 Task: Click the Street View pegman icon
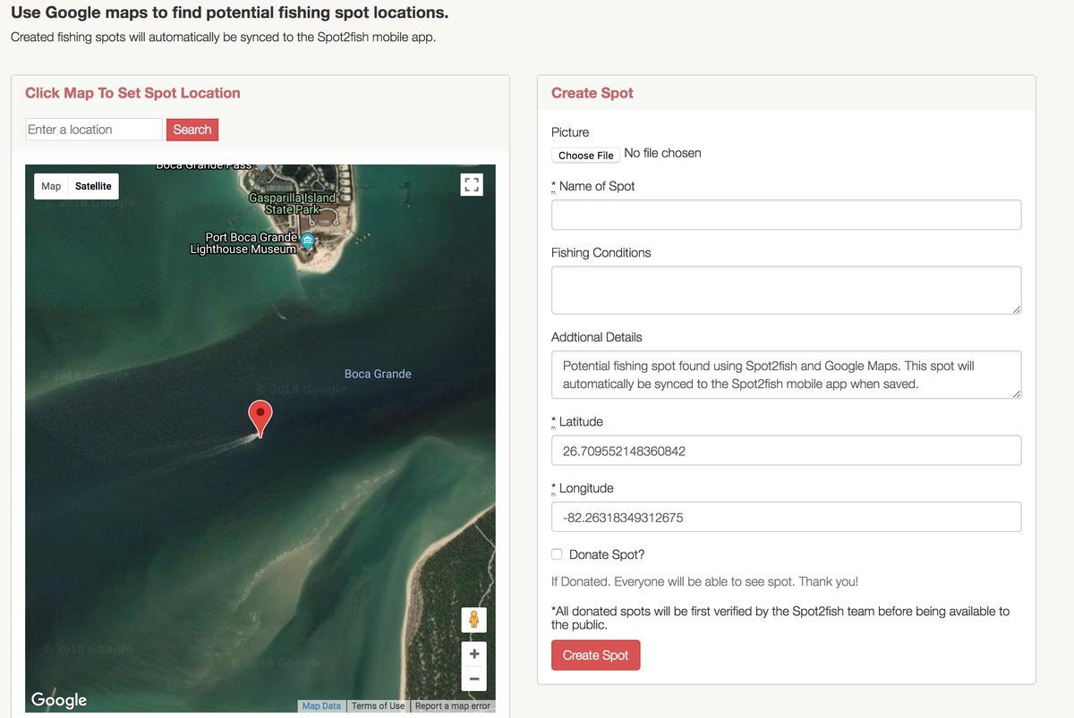pyautogui.click(x=474, y=620)
